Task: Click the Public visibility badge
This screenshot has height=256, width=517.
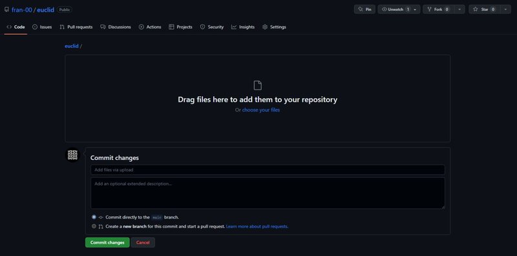Action: 64,10
